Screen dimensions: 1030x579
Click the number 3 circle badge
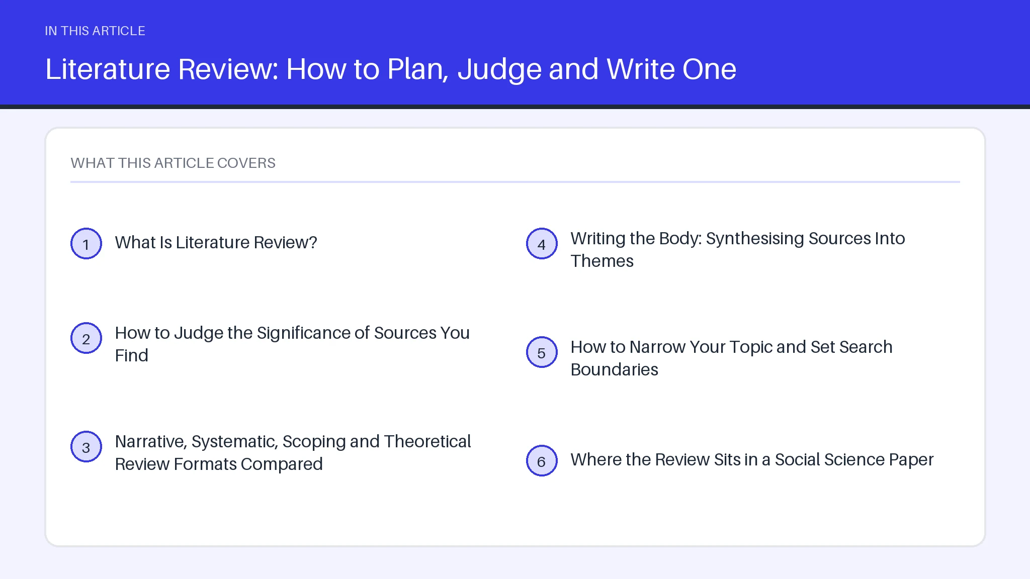[86, 447]
